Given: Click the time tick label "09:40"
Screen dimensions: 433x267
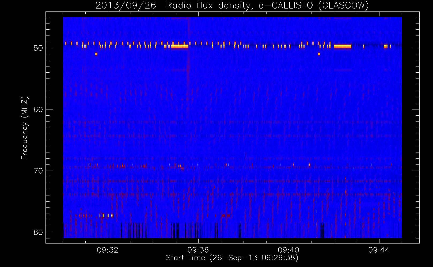Looking at the screenshot, I should 288,250.
